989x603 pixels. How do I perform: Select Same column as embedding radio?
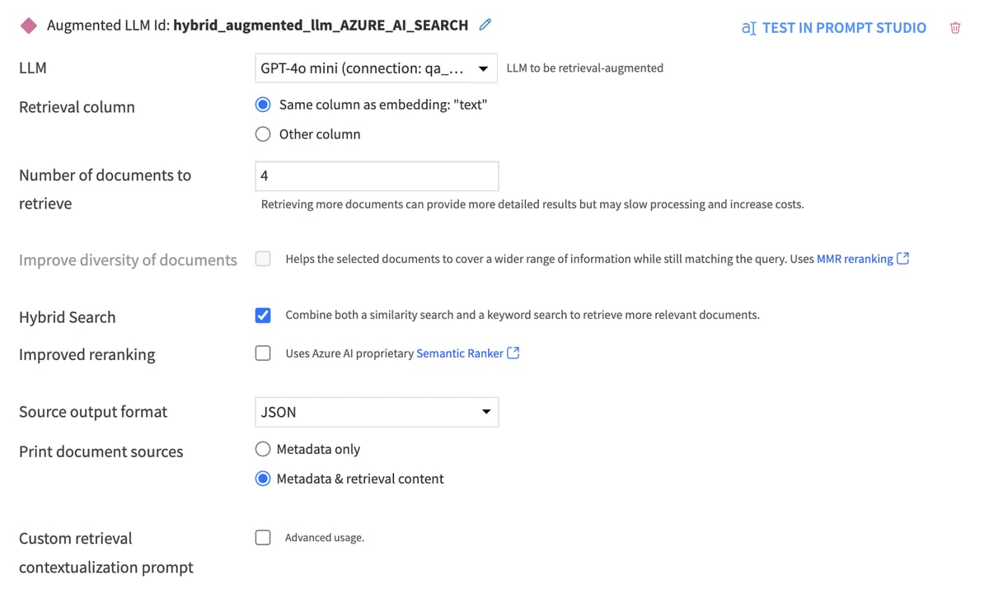pyautogui.click(x=263, y=105)
